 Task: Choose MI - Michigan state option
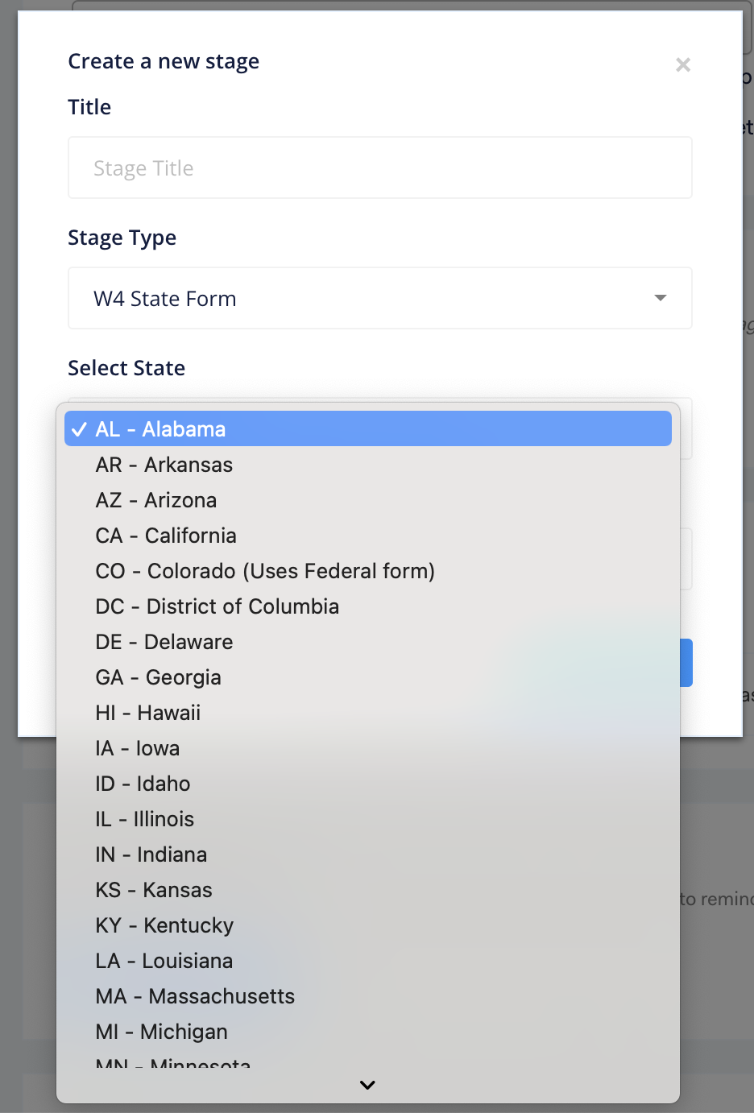click(x=161, y=1032)
